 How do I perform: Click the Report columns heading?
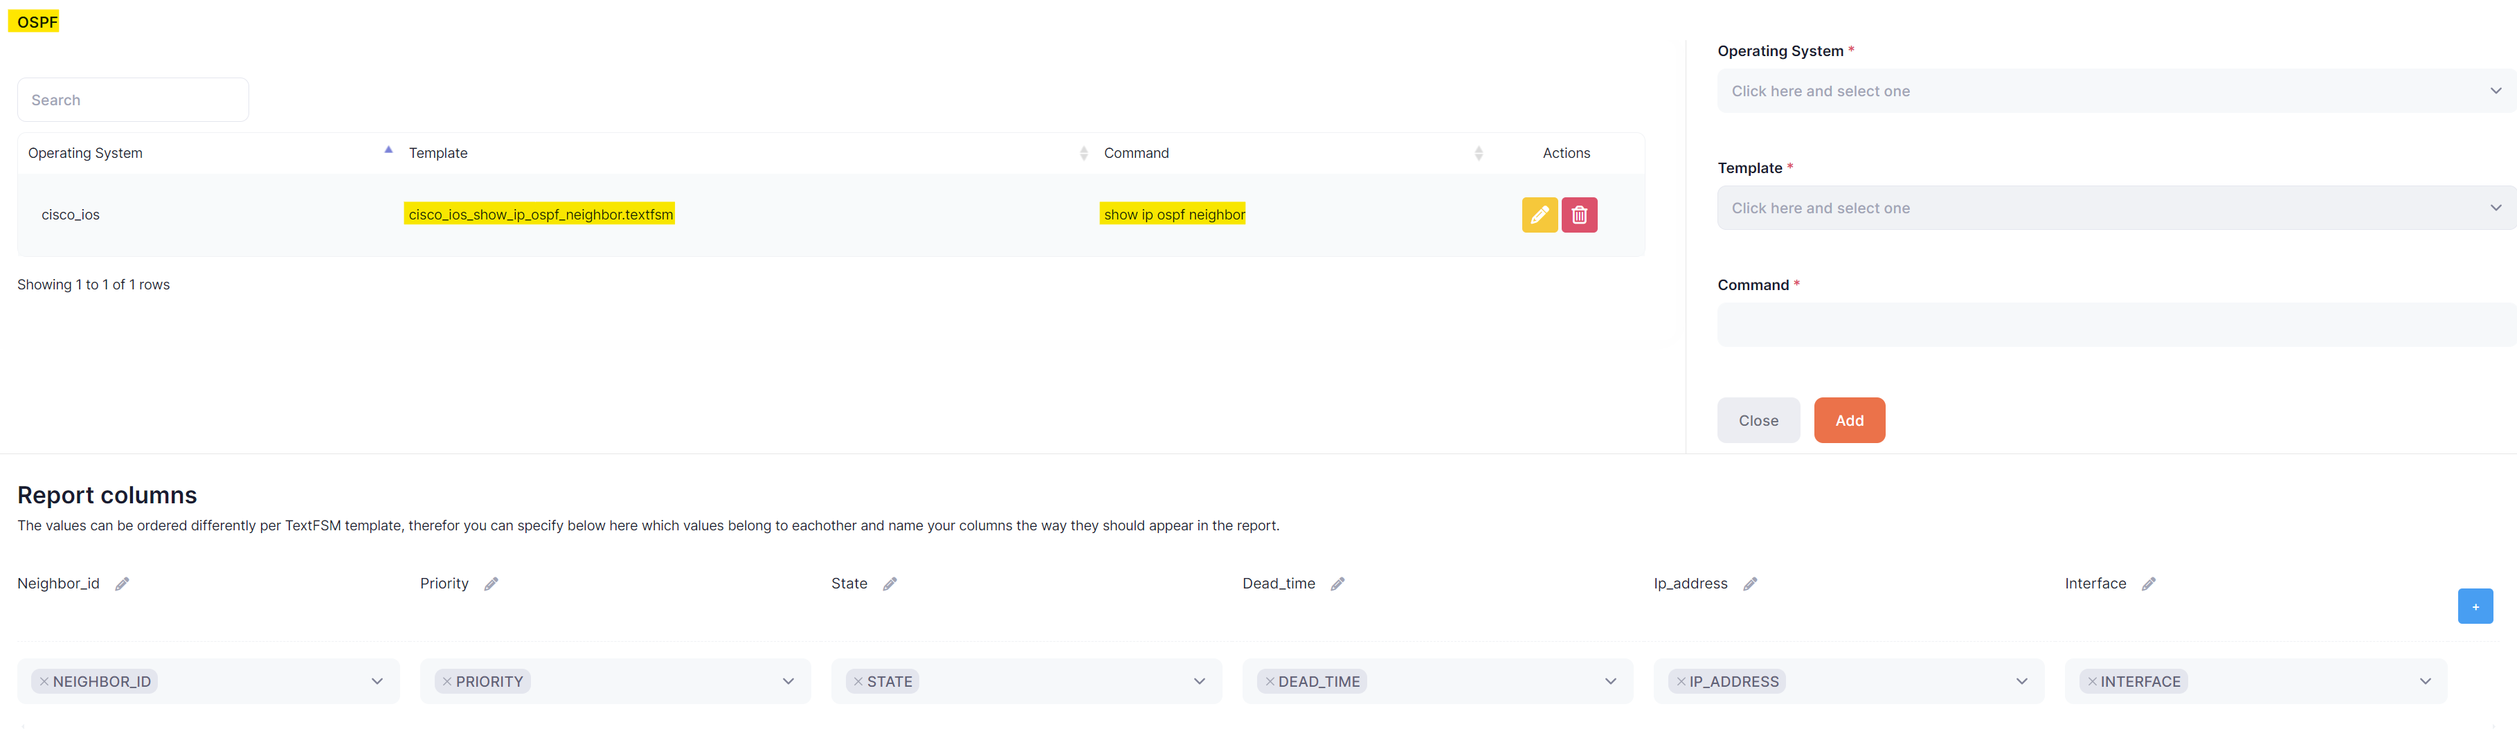[107, 494]
